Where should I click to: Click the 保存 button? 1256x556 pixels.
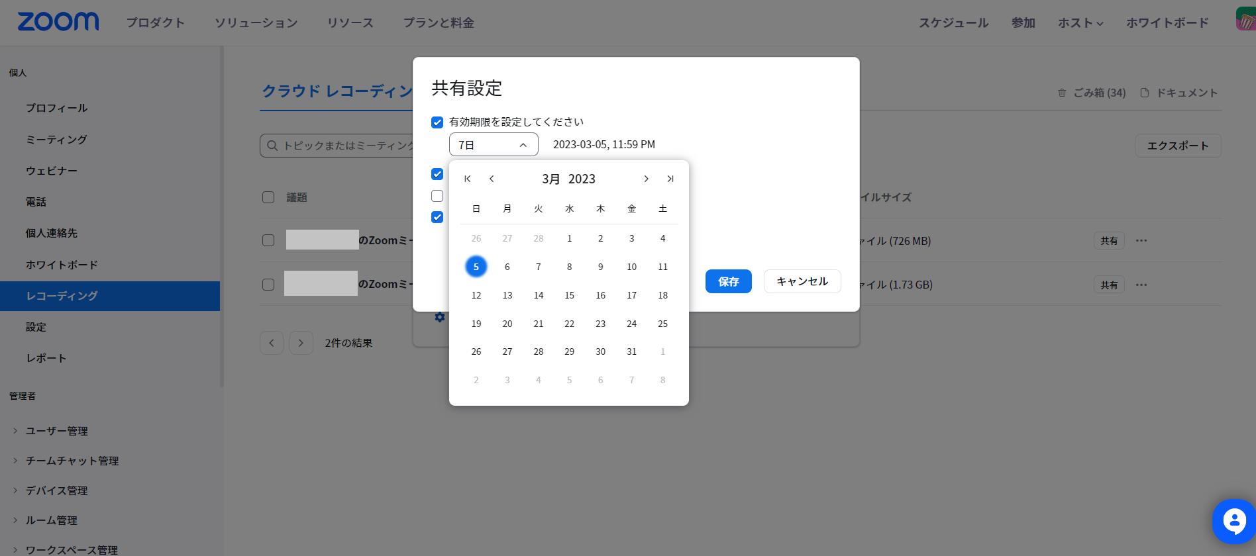click(x=728, y=281)
